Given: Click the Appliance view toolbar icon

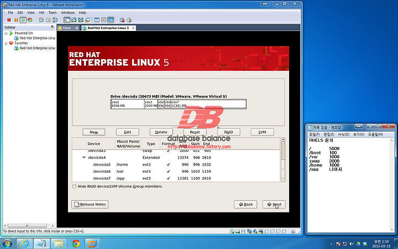Looking at the screenshot, I should [x=103, y=20].
